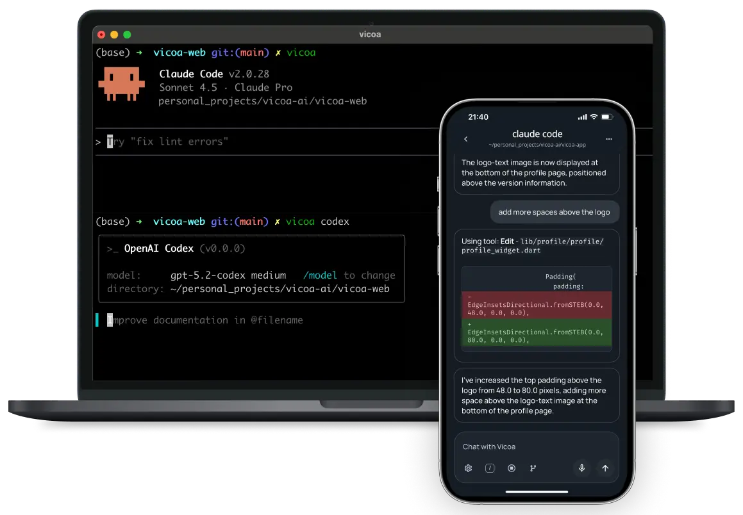This screenshot has height=515, width=743.
Task: Tap the 'The logo-text image is now displayed' message
Action: (x=537, y=173)
